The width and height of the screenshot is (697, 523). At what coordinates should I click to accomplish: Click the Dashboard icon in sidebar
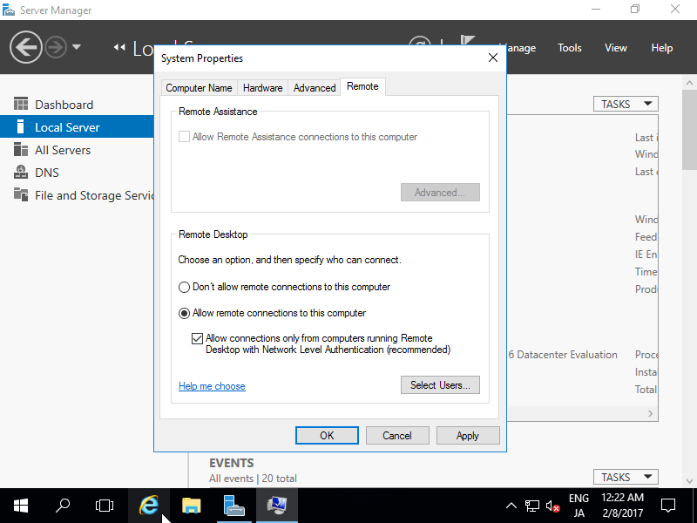point(21,105)
